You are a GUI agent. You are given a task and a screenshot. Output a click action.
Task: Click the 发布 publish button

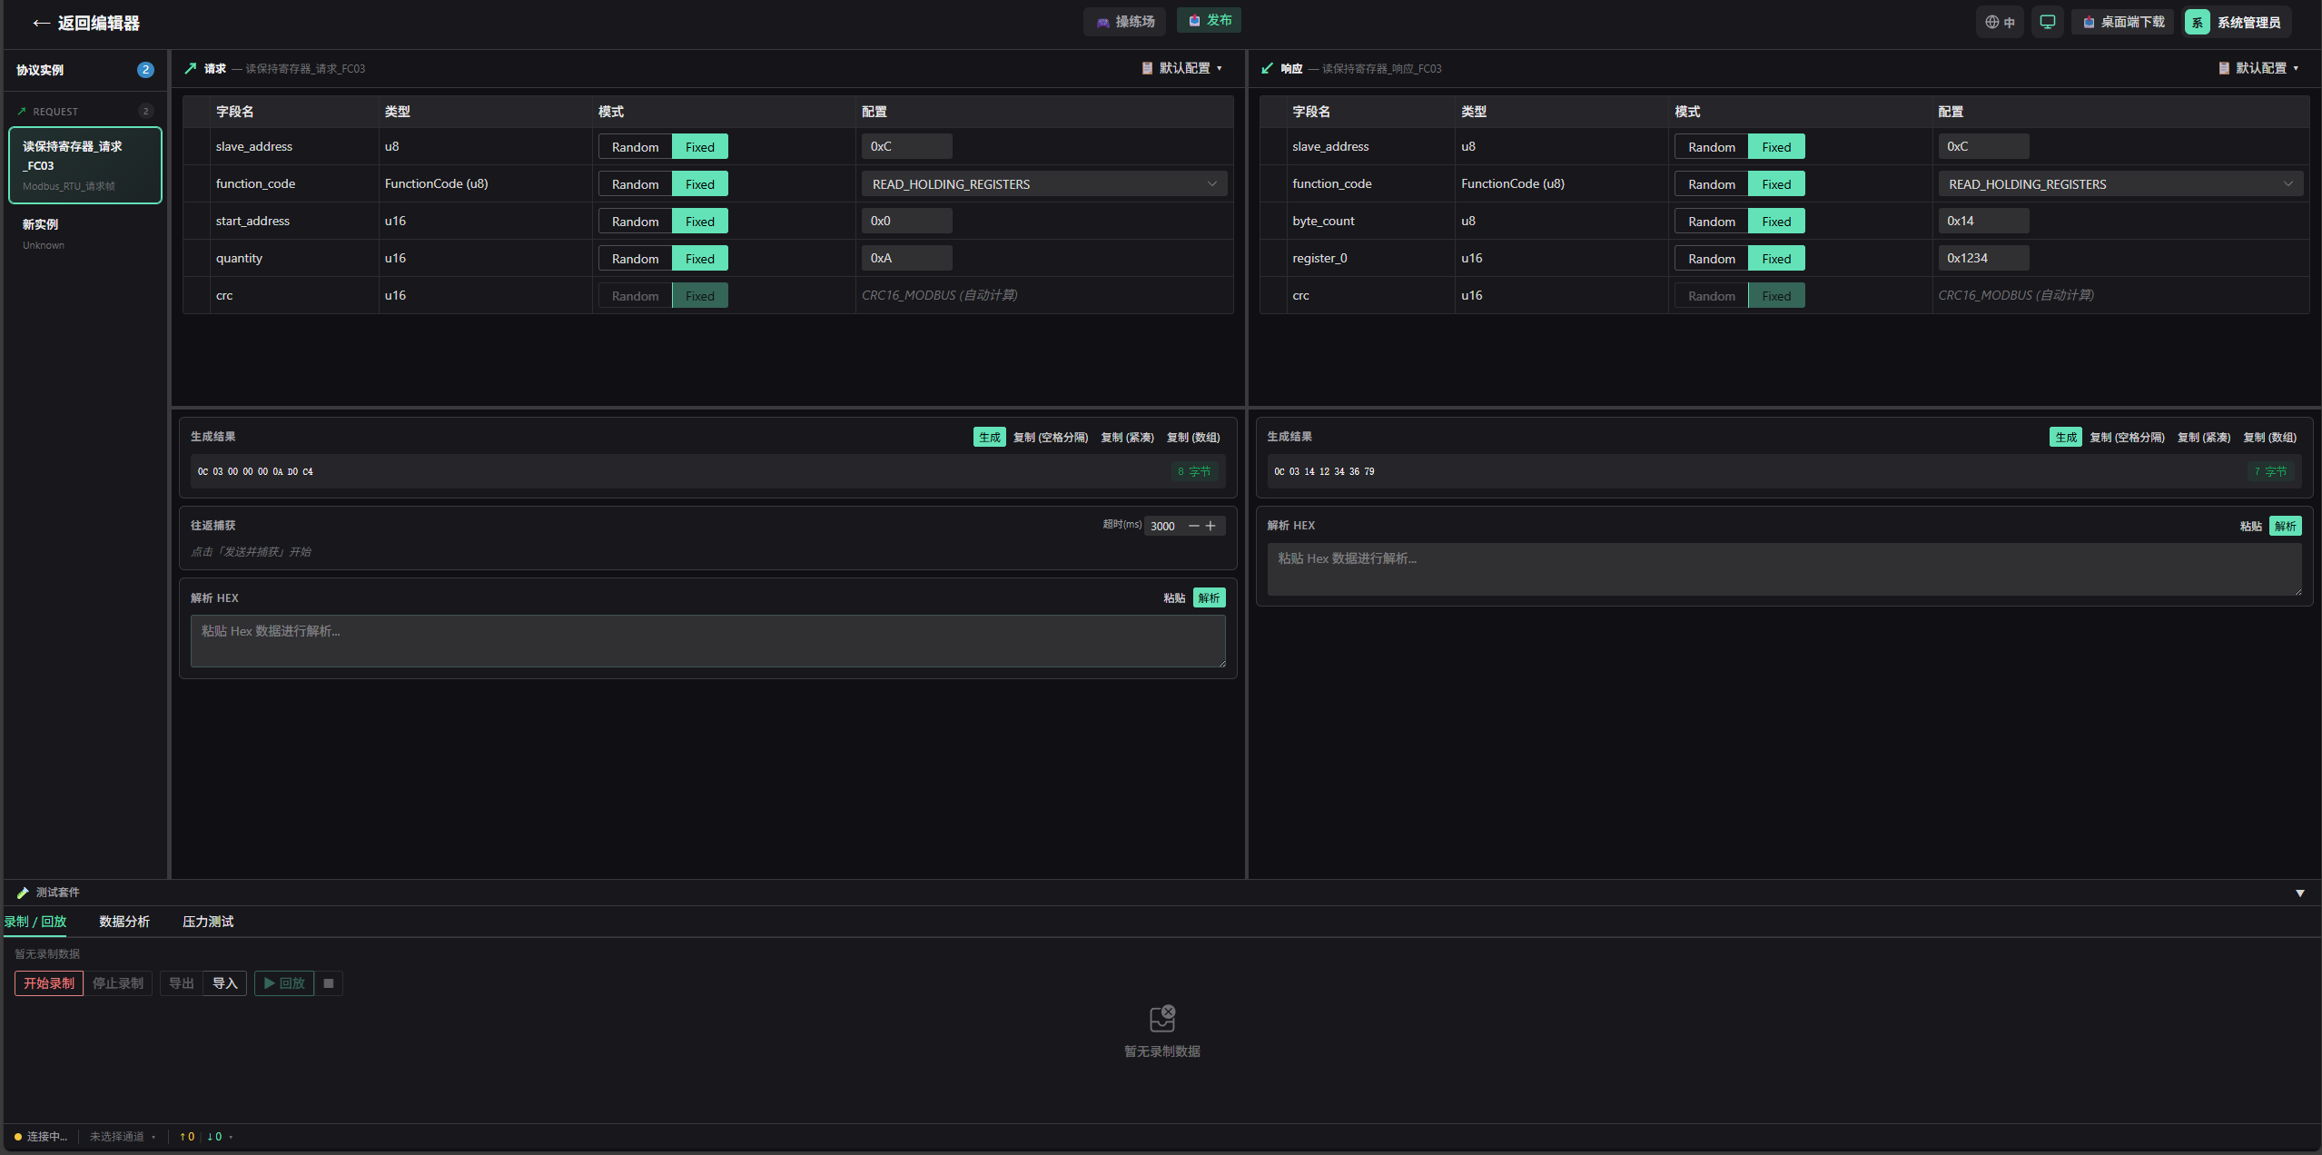coord(1209,20)
